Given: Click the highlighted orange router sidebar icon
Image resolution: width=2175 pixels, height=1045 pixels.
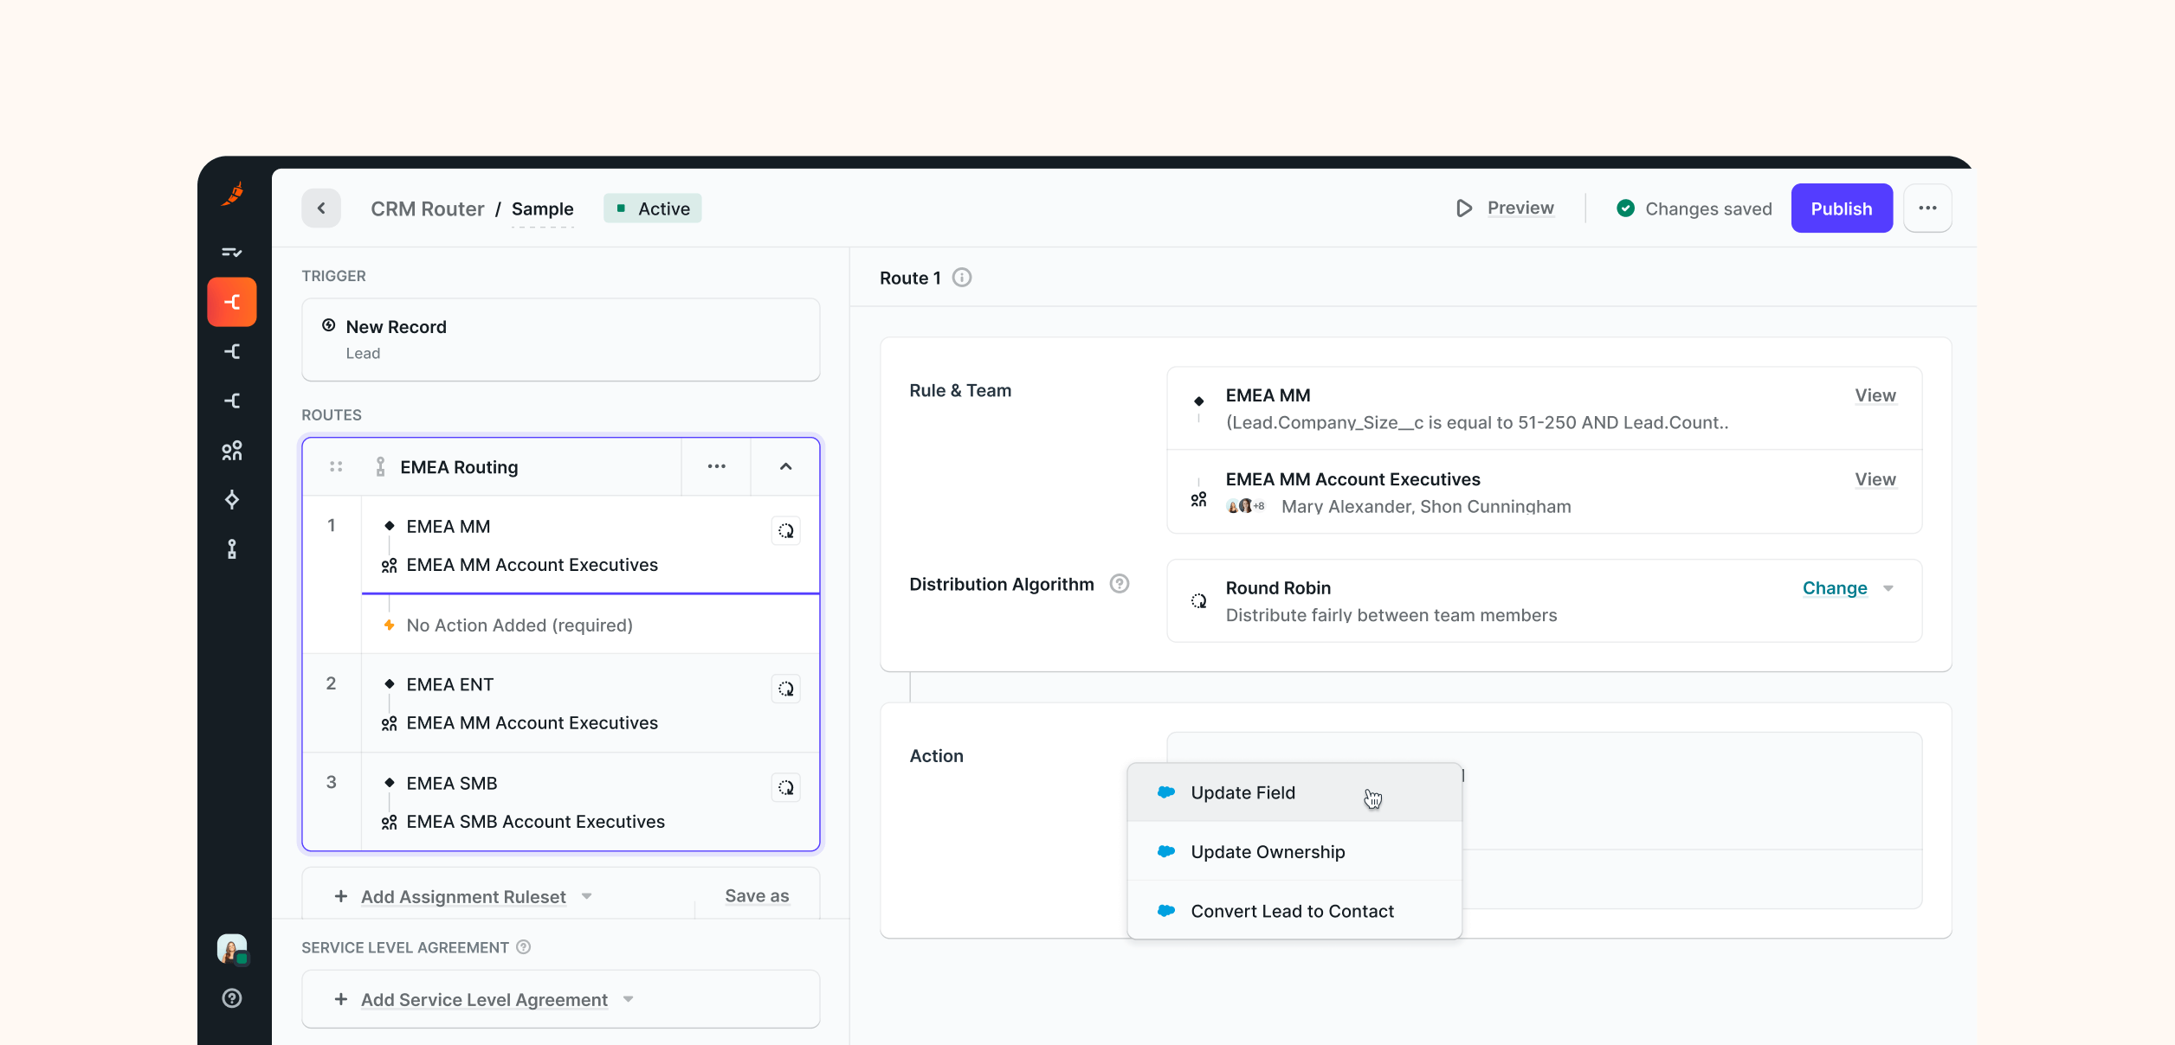Looking at the screenshot, I should pos(232,302).
